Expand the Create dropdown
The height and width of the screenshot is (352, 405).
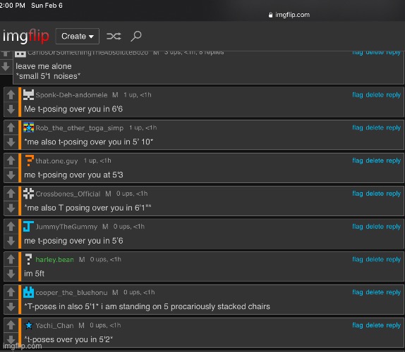pyautogui.click(x=78, y=36)
